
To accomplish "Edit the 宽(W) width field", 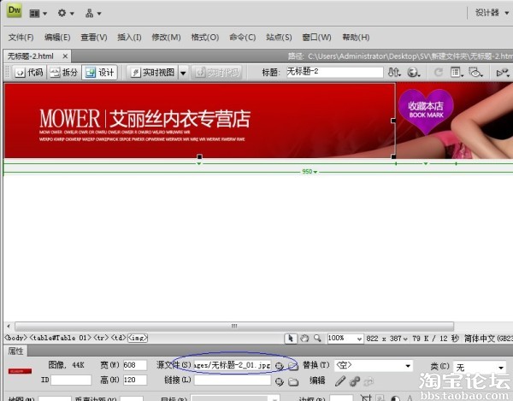I will coord(135,365).
